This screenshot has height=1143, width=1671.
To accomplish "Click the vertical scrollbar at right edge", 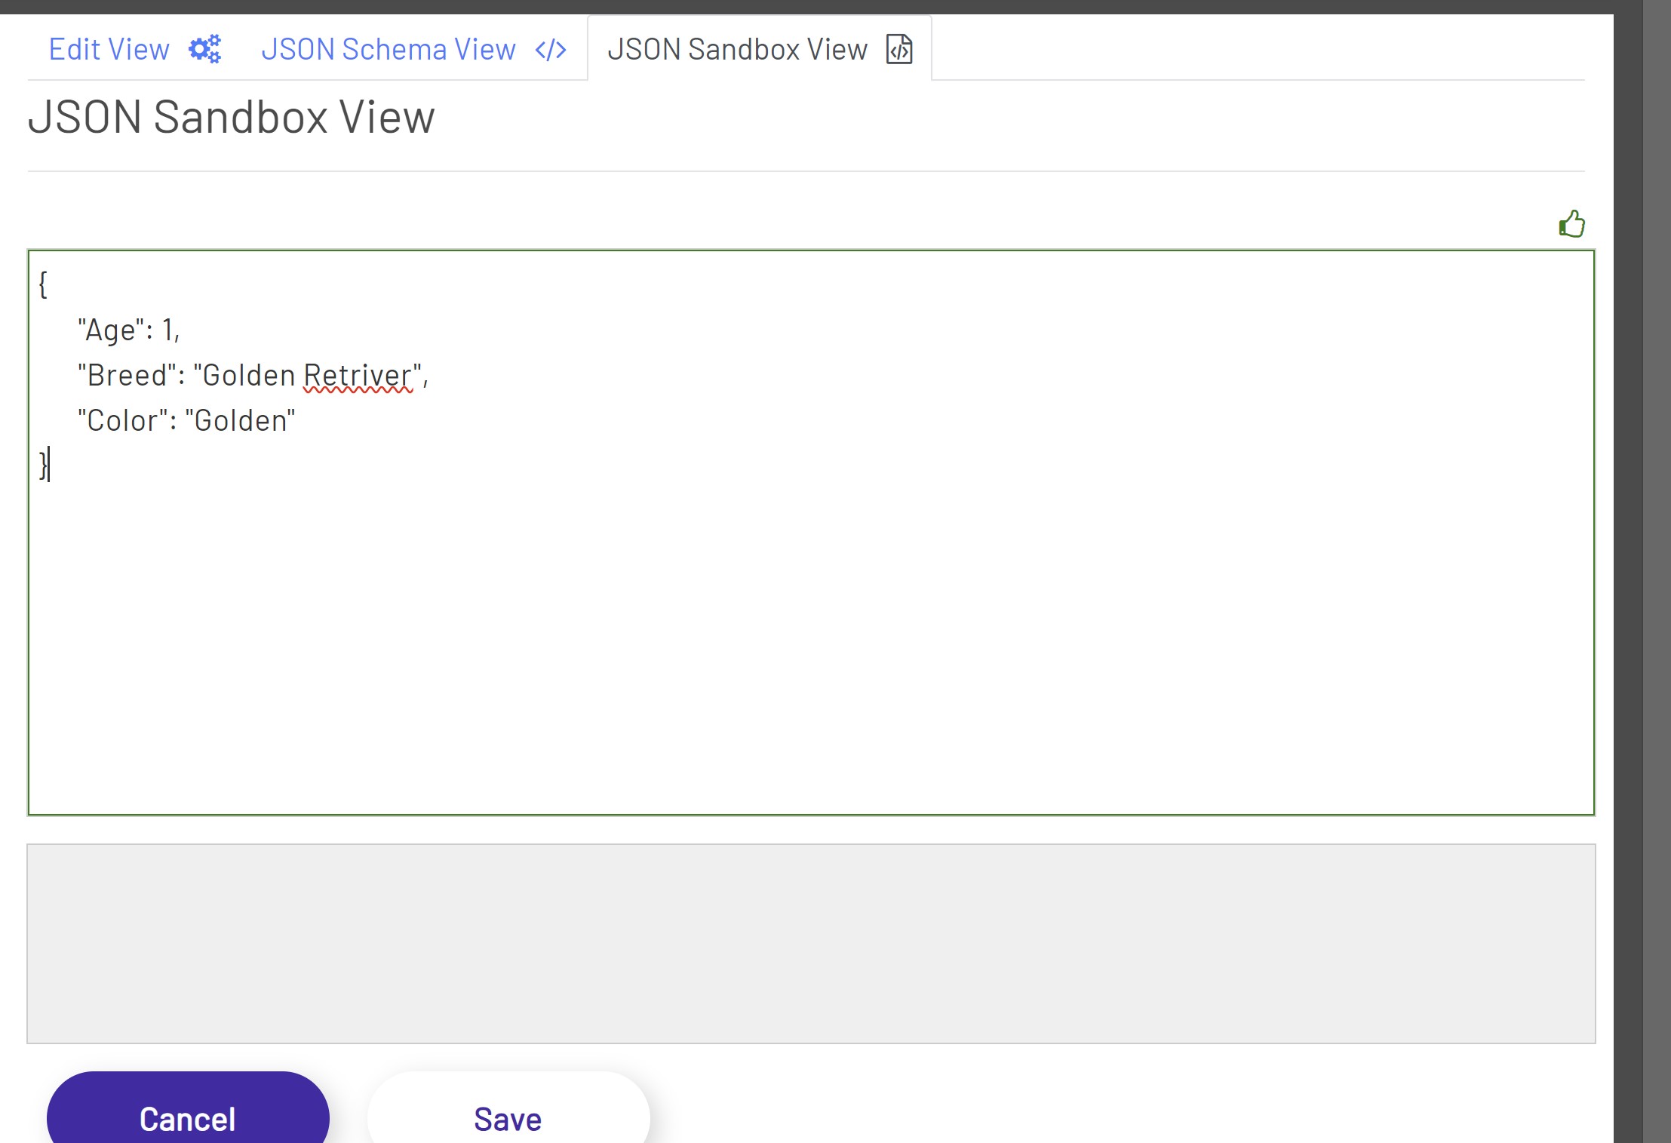I will point(1656,528).
